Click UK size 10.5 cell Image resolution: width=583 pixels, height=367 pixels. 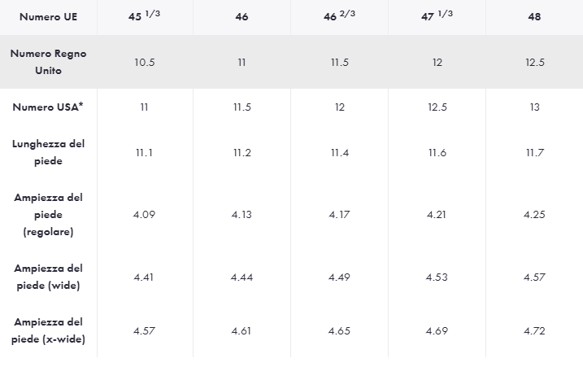(x=145, y=63)
